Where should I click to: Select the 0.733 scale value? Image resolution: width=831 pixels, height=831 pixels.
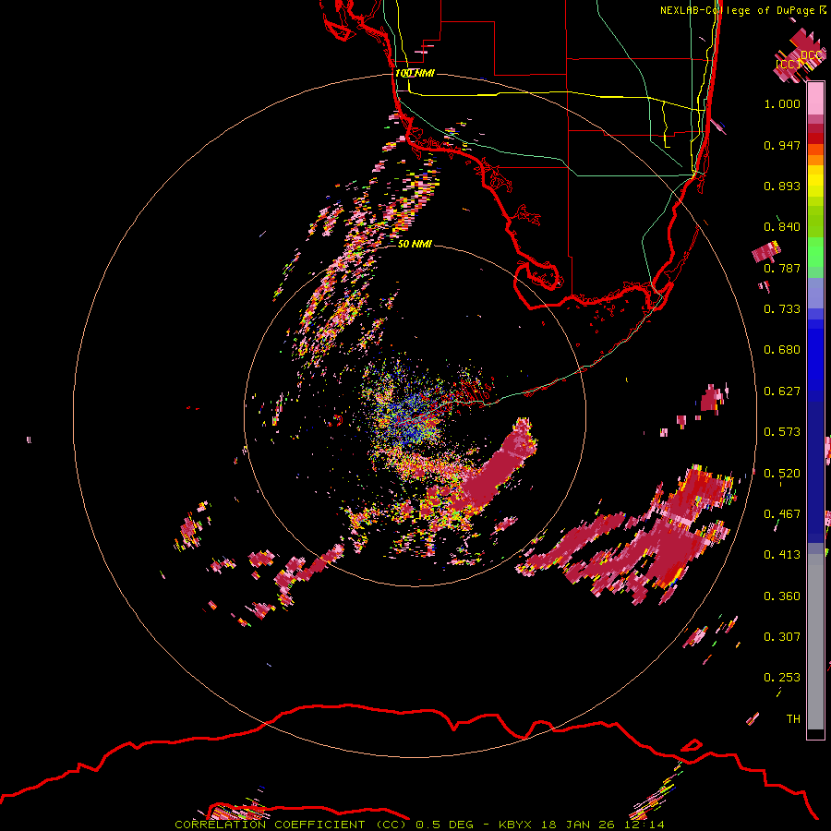coord(782,309)
